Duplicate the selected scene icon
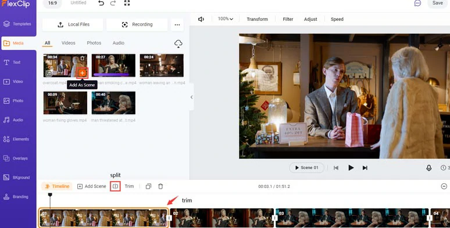The image size is (450, 228). pos(148,186)
